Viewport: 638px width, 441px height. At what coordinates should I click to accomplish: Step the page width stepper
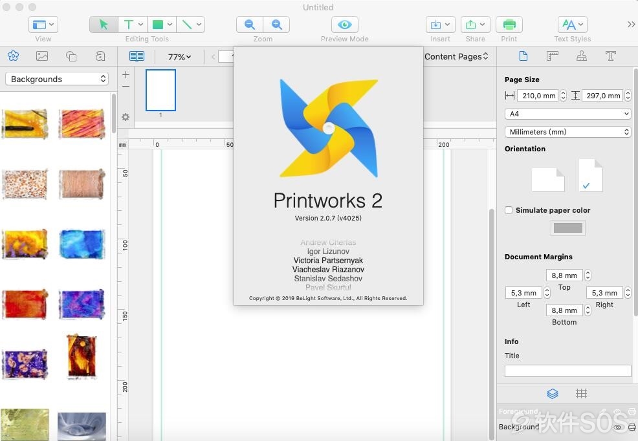pos(563,96)
